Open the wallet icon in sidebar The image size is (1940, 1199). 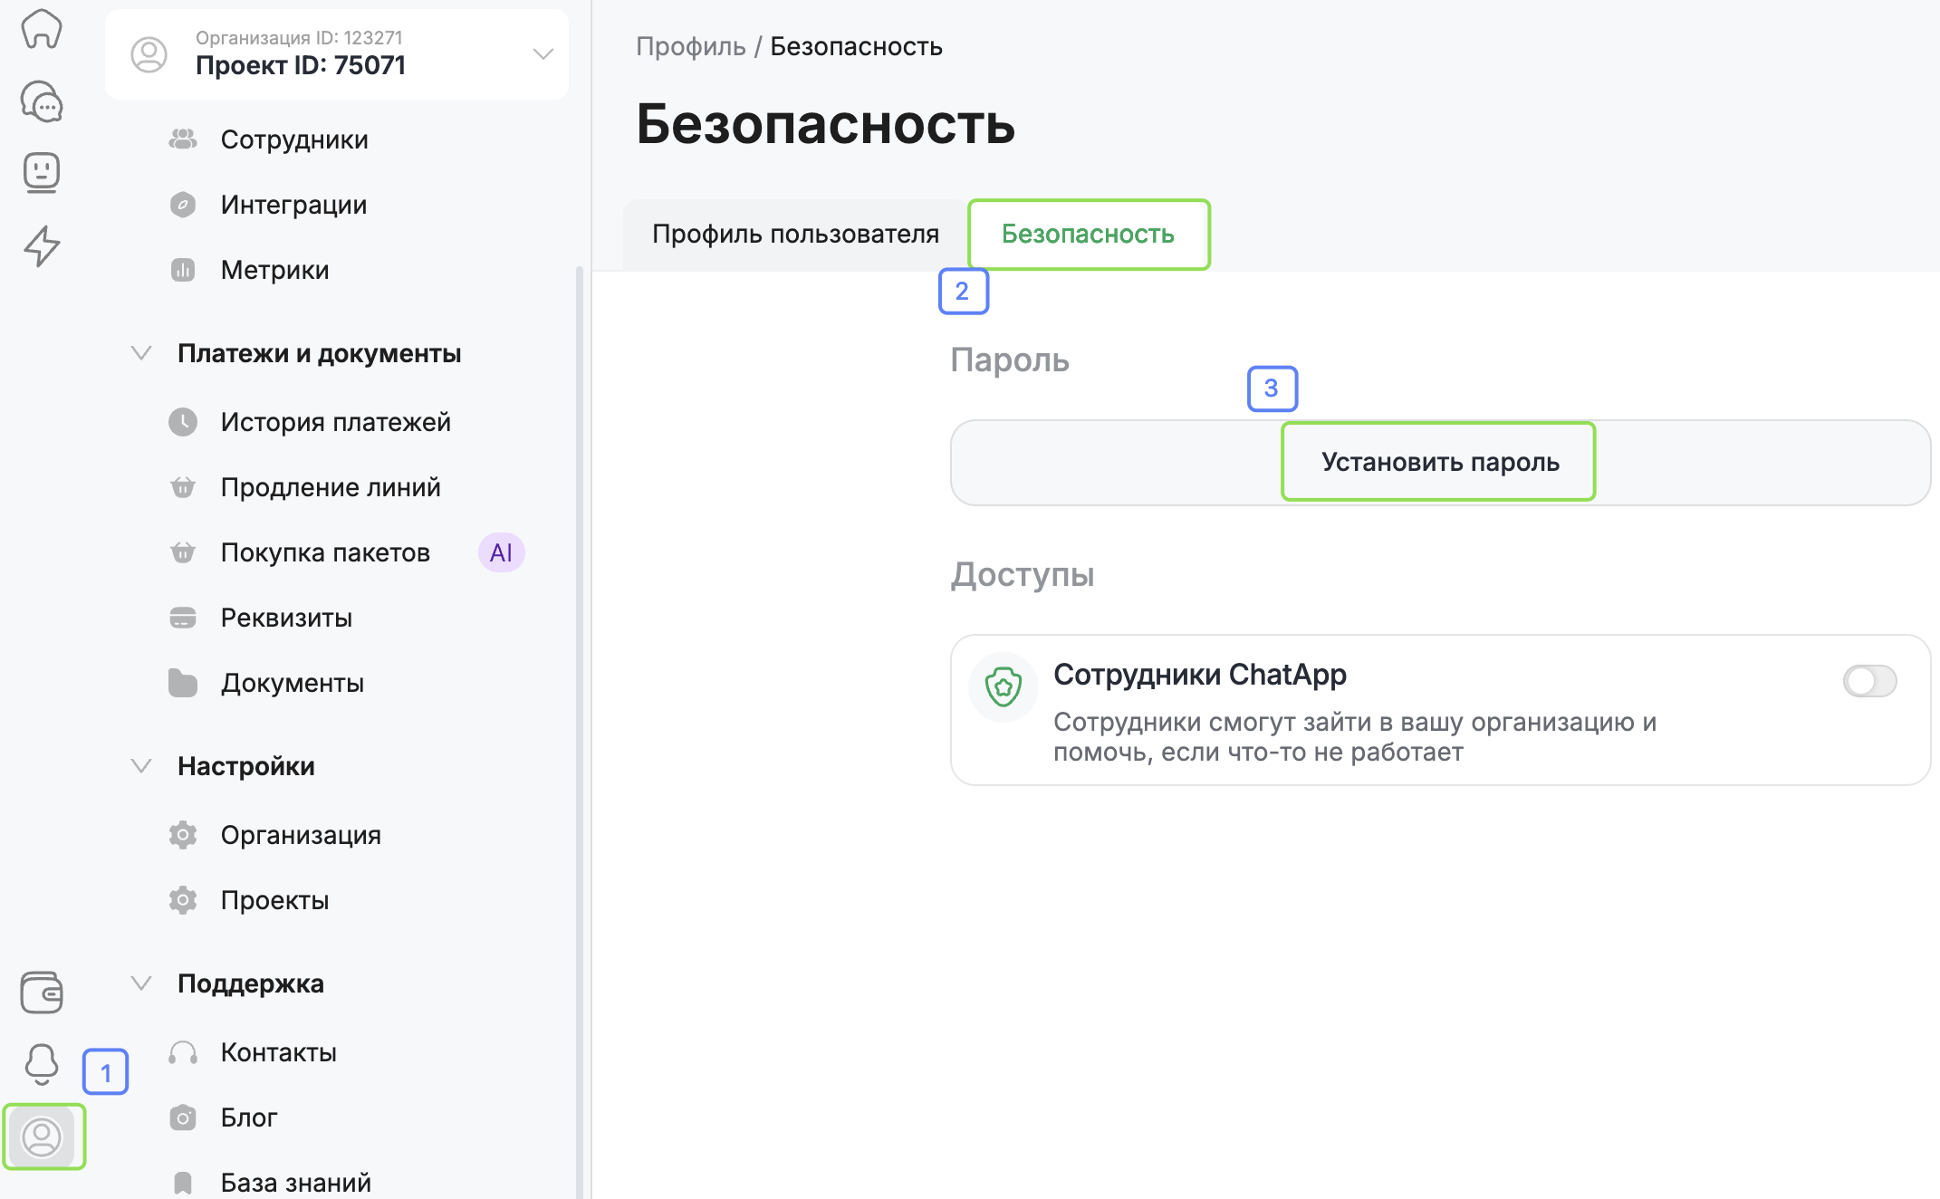[42, 993]
